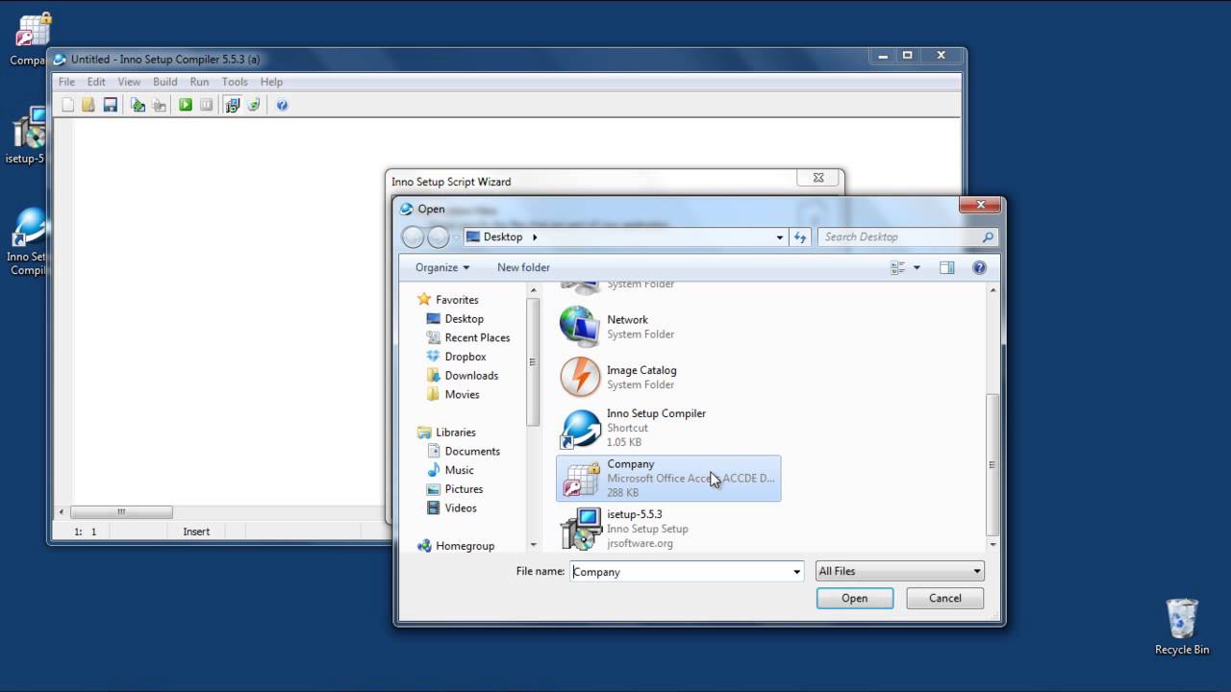Select the Network system folder icon
Image resolution: width=1231 pixels, height=692 pixels.
(x=580, y=327)
